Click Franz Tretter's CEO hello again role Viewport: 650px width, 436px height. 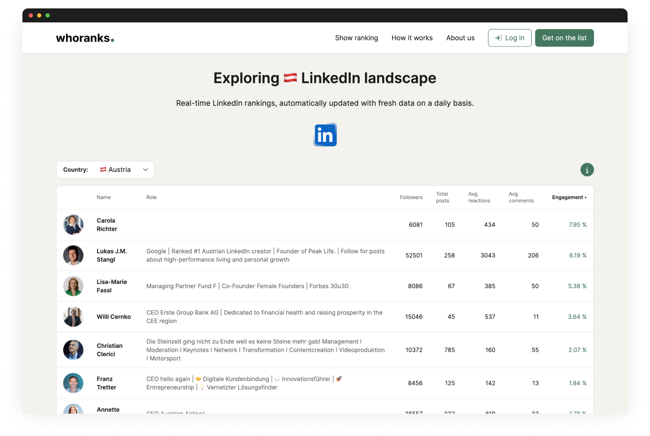244,383
